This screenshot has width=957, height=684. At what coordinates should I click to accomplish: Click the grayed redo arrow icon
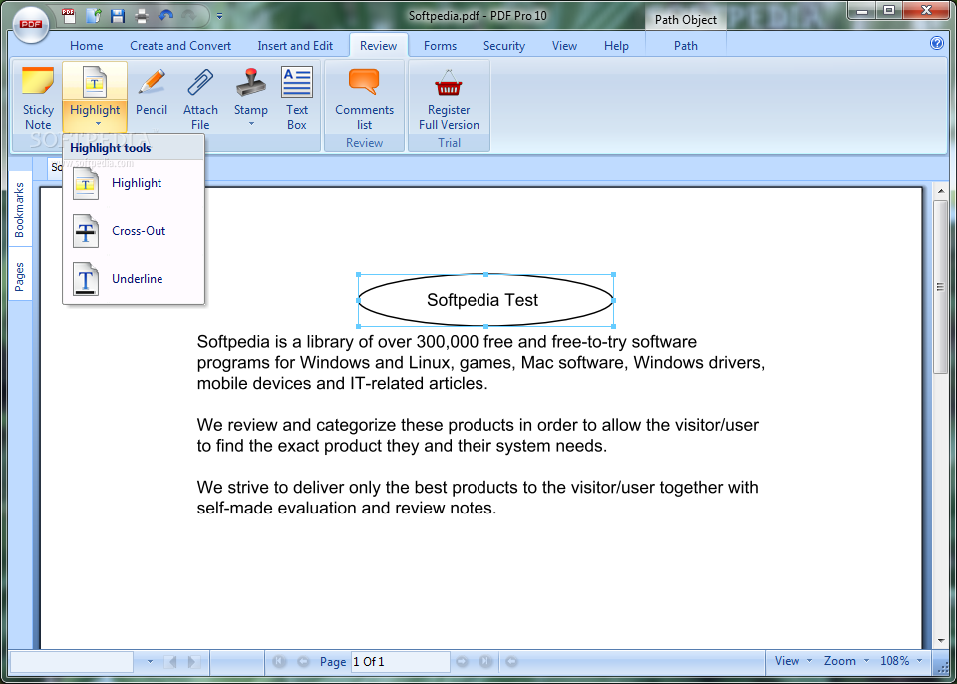tap(189, 16)
